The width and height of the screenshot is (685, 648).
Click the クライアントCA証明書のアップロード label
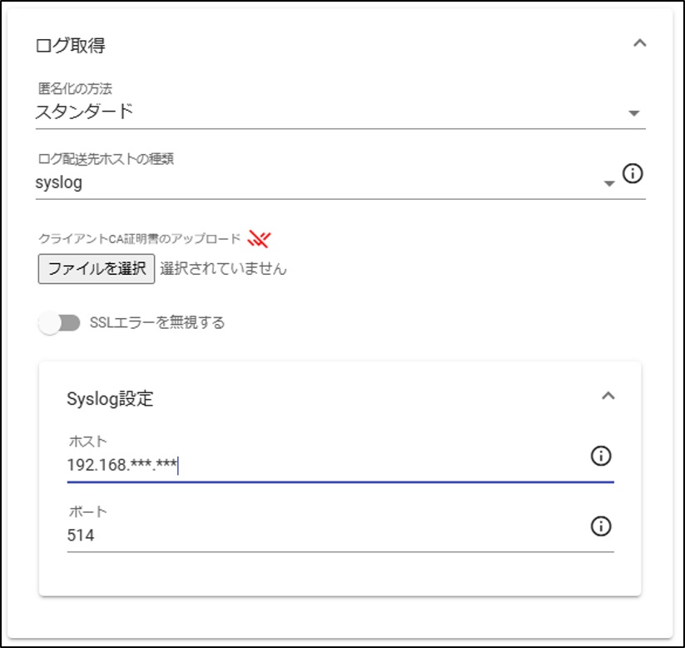pos(140,239)
